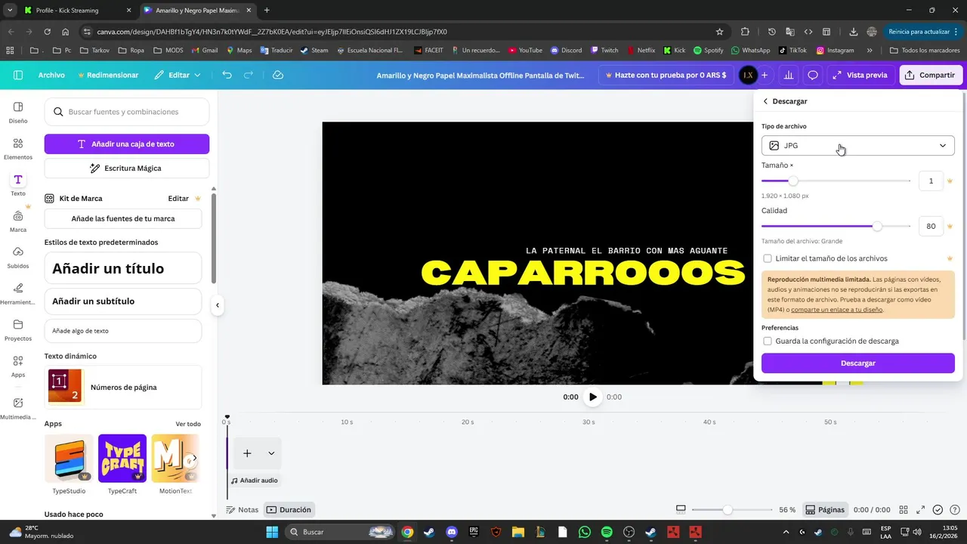
Task: Open the Apps sidebar panel
Action: click(x=18, y=366)
